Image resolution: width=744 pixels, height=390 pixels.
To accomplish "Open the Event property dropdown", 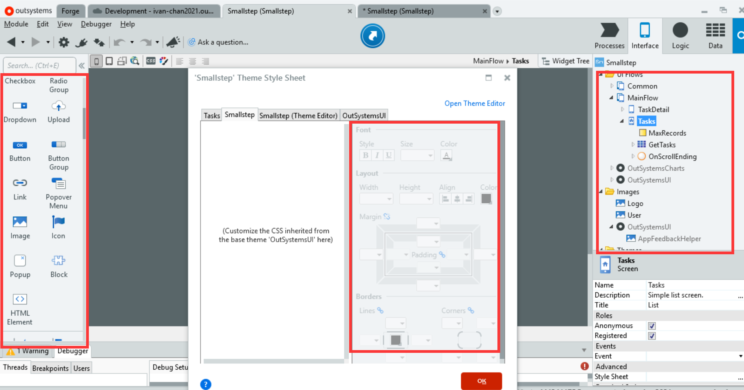I will pyautogui.click(x=740, y=356).
